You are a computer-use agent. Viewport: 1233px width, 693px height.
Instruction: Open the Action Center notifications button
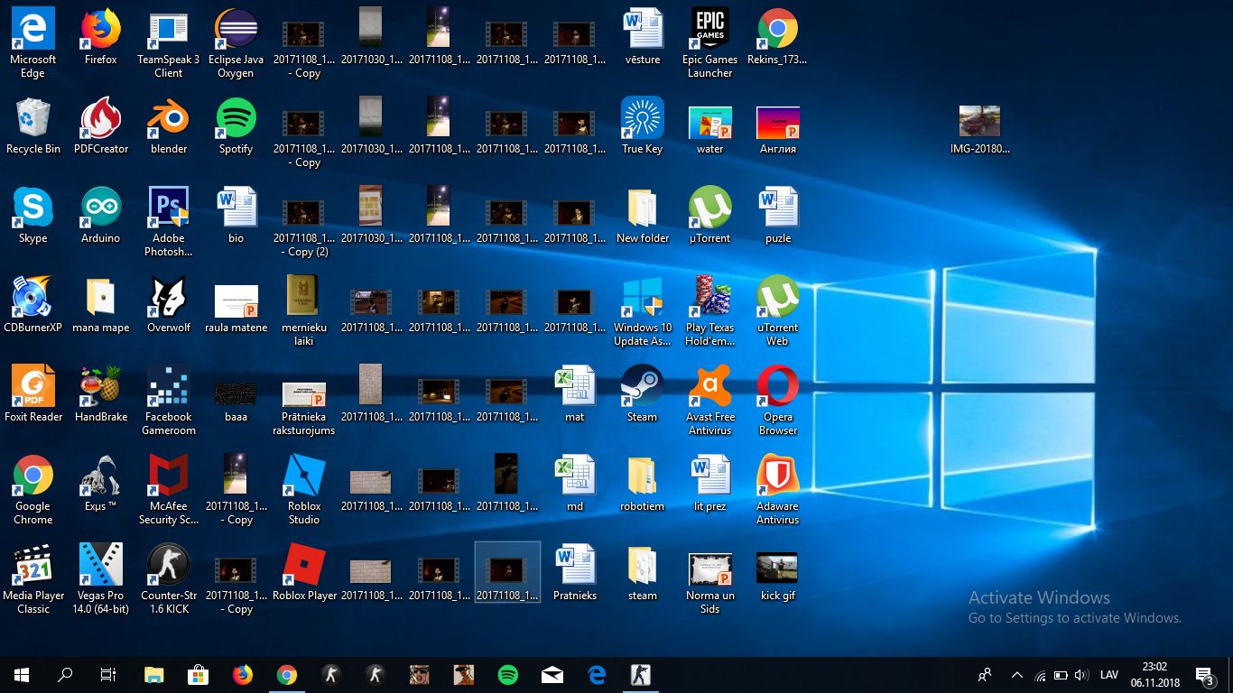click(1204, 675)
